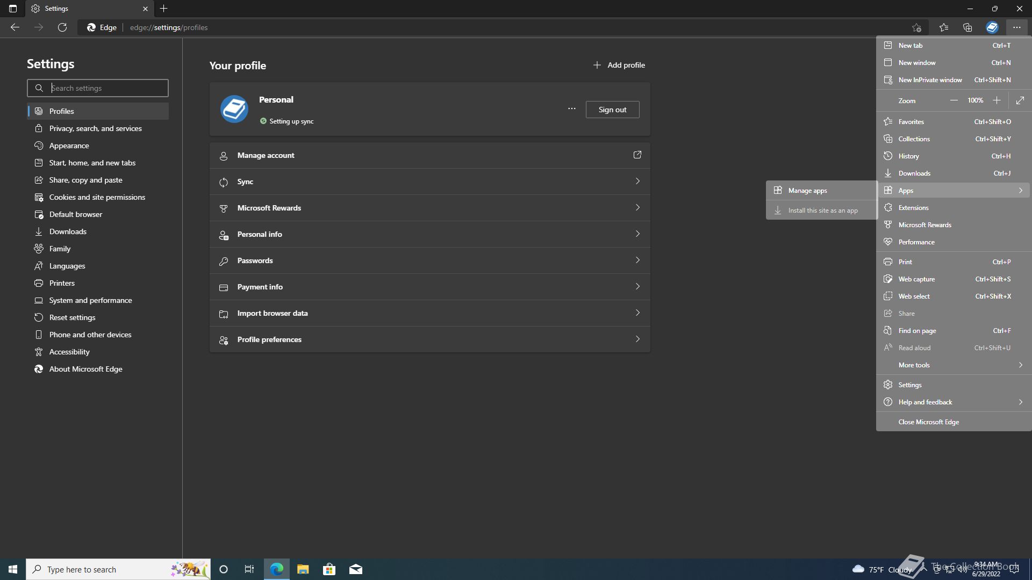Open Family settings

pos(98,249)
